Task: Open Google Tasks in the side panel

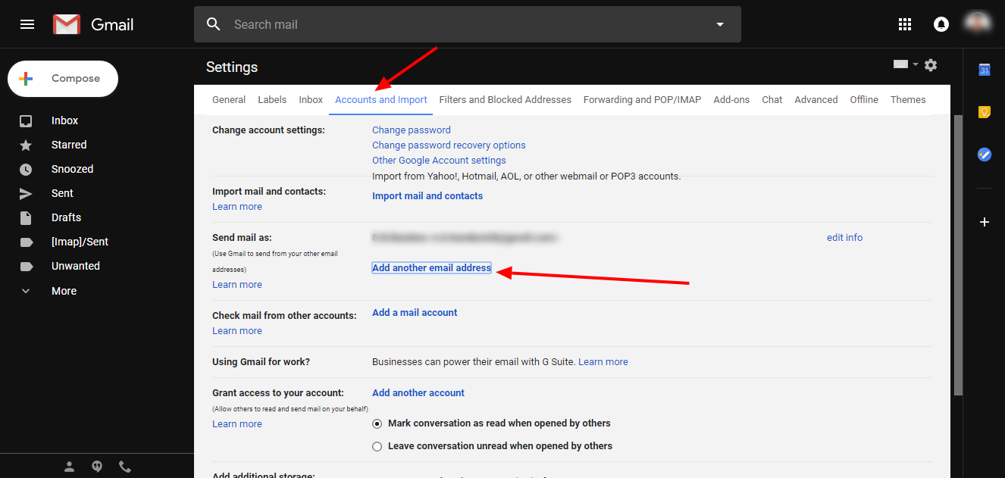Action: click(x=984, y=155)
